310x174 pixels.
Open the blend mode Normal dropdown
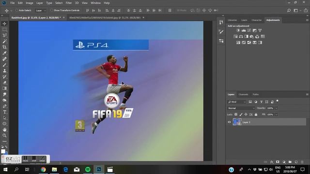click(241, 108)
